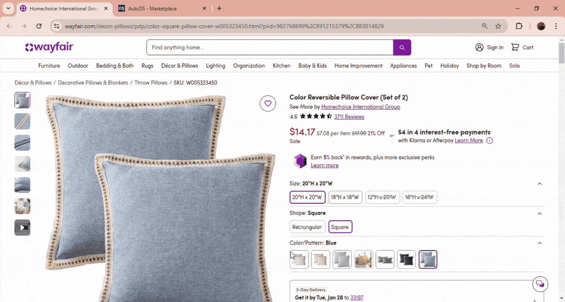Click the heart icon to favorite this pillow
This screenshot has height=302, width=565.
pos(268,103)
